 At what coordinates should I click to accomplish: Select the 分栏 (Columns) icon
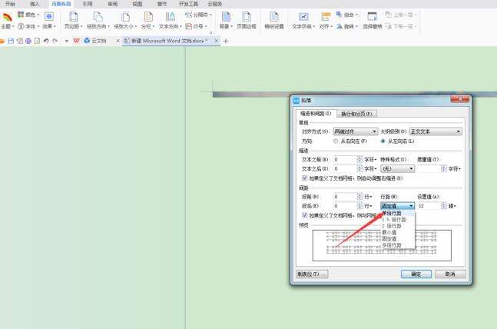point(147,18)
